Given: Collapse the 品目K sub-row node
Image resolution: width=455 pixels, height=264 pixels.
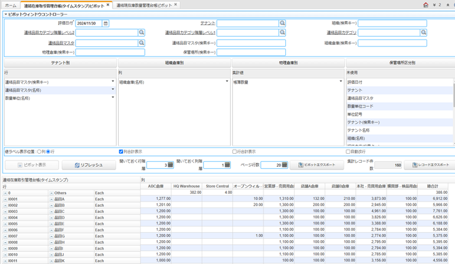Looking at the screenshot, I should click(52, 261).
